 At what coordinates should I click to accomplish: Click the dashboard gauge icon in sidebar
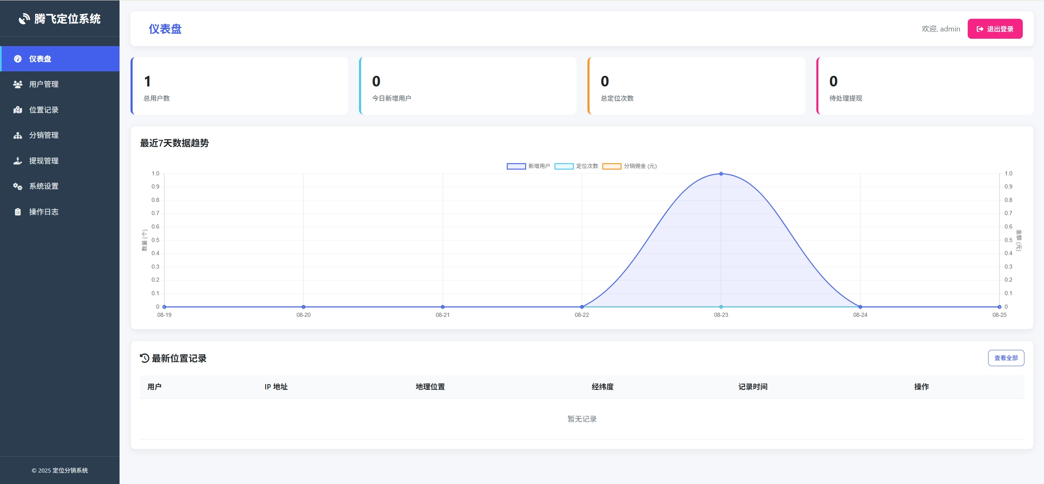[18, 59]
